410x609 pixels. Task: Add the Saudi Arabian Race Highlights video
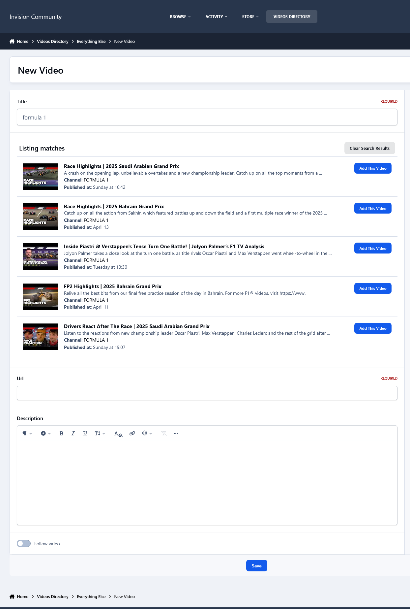[373, 168]
